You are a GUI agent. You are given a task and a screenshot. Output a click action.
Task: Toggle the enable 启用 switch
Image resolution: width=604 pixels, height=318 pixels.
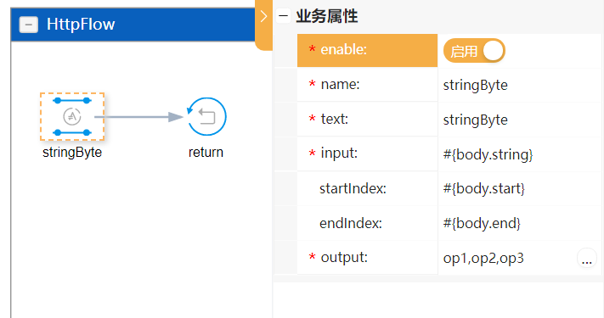click(474, 51)
